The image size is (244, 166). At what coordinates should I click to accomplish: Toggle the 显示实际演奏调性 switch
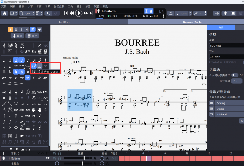point(235,75)
